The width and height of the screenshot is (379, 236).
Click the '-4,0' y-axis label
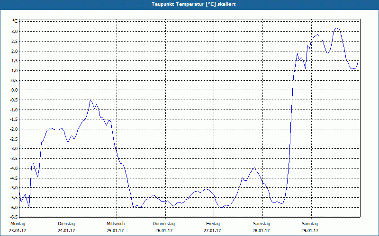pyautogui.click(x=14, y=169)
